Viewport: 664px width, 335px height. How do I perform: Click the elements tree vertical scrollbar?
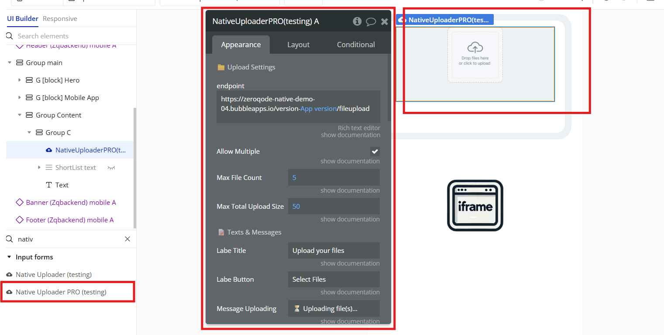tap(135, 168)
